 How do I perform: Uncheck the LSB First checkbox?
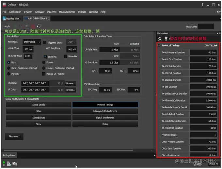[x=45, y=57]
